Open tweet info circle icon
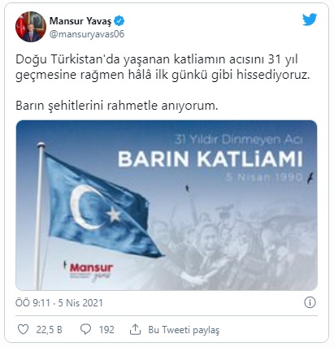 310,302
